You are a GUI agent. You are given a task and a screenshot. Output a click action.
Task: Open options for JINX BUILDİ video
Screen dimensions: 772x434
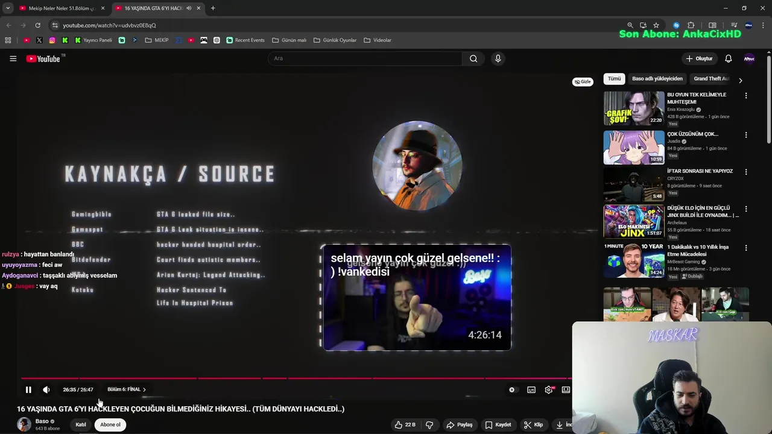pos(746,209)
